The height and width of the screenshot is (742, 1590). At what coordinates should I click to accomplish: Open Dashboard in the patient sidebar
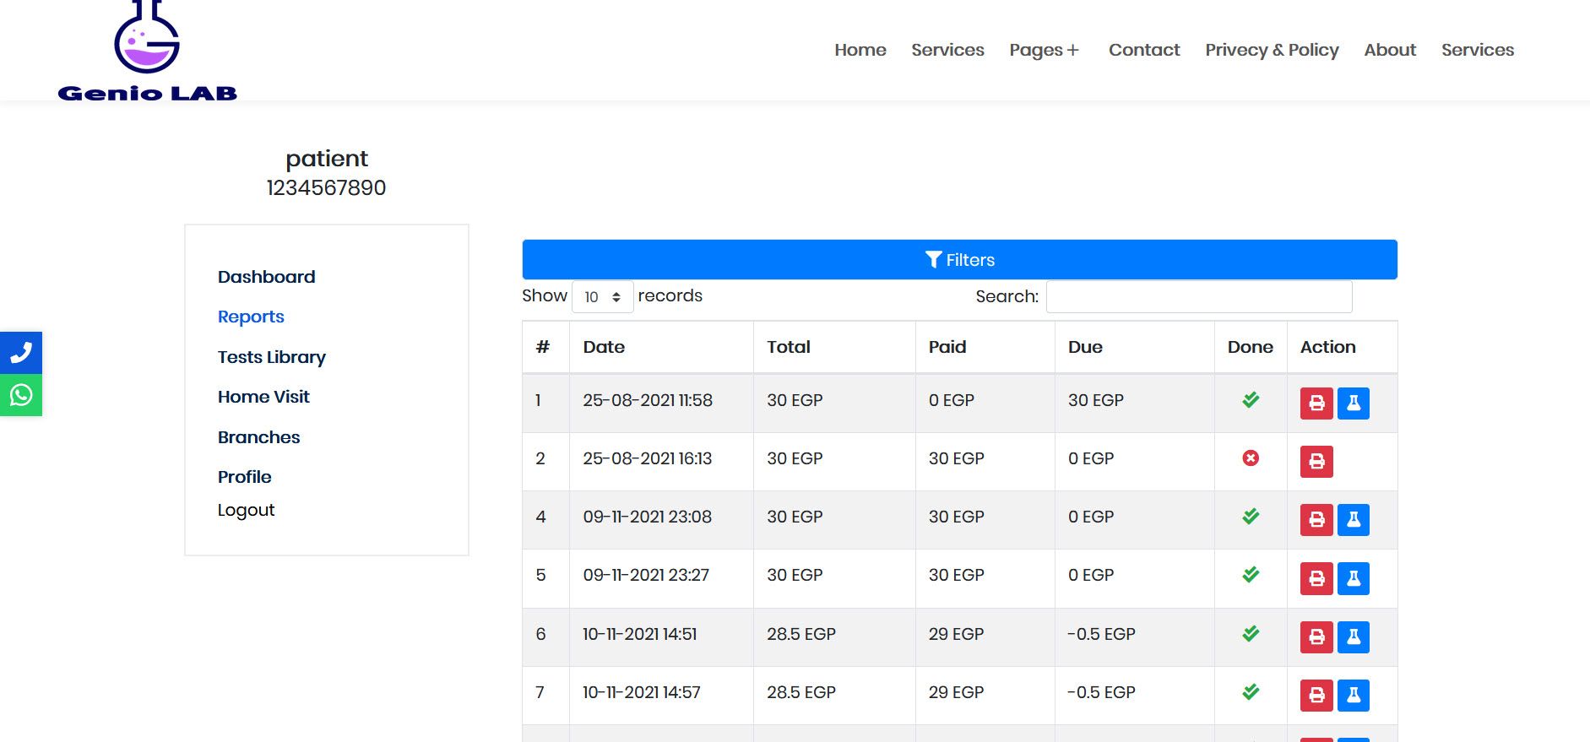pyautogui.click(x=266, y=277)
